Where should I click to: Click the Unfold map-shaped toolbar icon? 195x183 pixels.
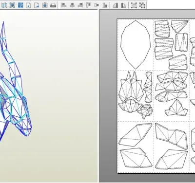coord(4,5)
